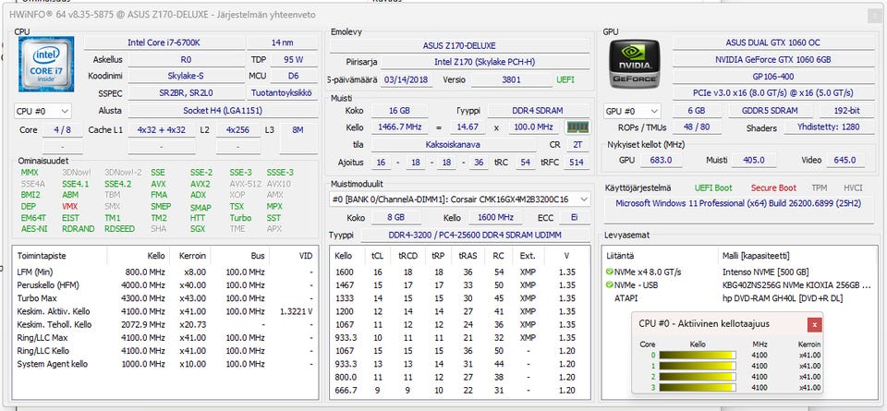Click green check icon for NVMe - USB drive
Image resolution: width=887 pixels, height=411 pixels.
point(609,284)
